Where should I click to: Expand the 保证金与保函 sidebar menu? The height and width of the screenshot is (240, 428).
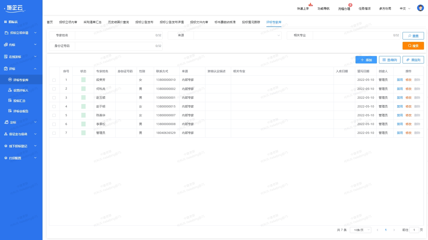click(35, 134)
